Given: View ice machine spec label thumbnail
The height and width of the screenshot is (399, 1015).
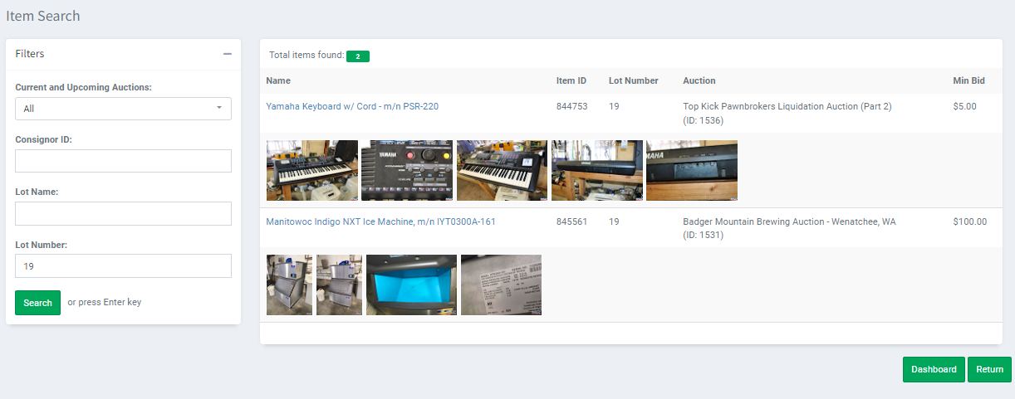Looking at the screenshot, I should click(x=501, y=285).
